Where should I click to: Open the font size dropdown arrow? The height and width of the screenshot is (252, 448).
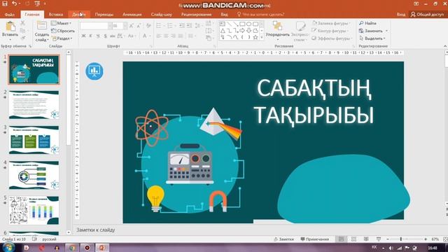(125, 26)
